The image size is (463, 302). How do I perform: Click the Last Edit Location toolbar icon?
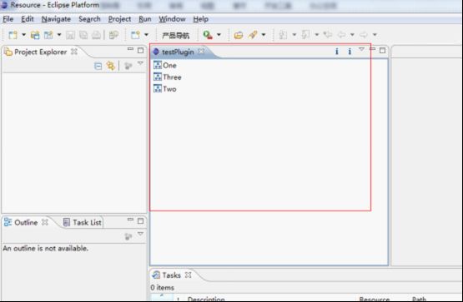tap(328, 35)
